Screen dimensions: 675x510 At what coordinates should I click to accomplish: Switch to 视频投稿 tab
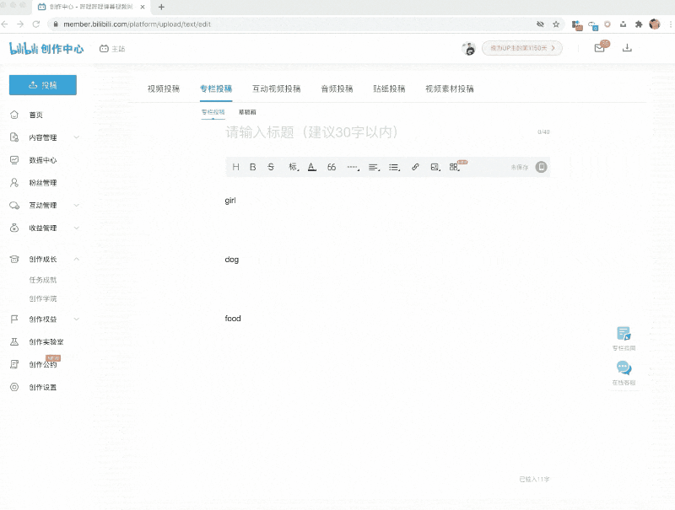[164, 89]
